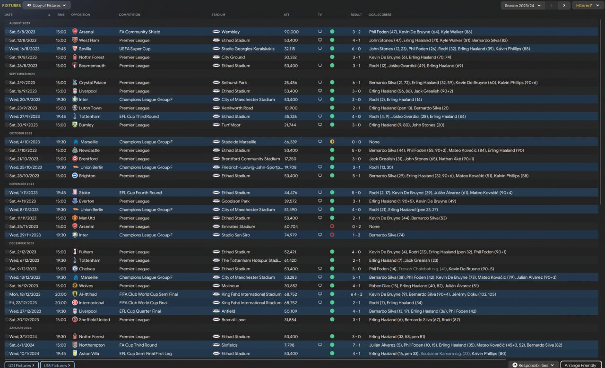
Task: Click the 'e 4 - 2' result against Al-Ittihad
Action: pyautogui.click(x=355, y=294)
